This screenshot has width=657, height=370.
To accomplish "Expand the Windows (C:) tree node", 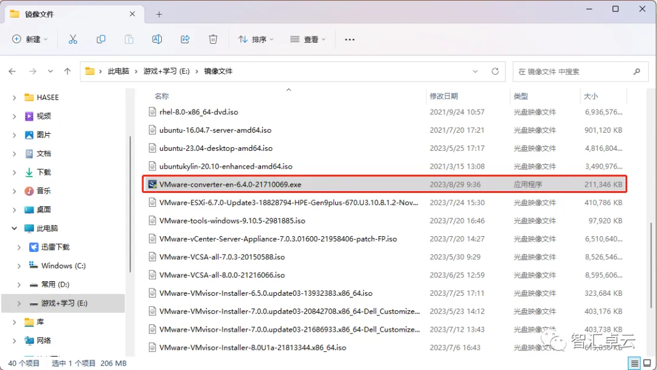I will click(x=19, y=266).
